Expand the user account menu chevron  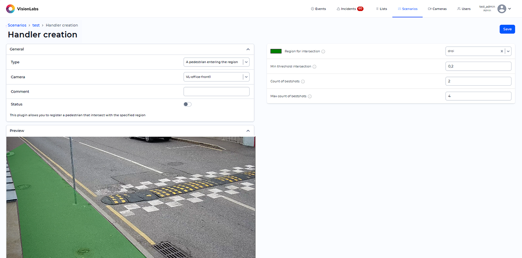510,9
